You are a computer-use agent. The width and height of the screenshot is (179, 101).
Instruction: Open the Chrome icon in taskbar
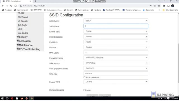coord(32,98)
